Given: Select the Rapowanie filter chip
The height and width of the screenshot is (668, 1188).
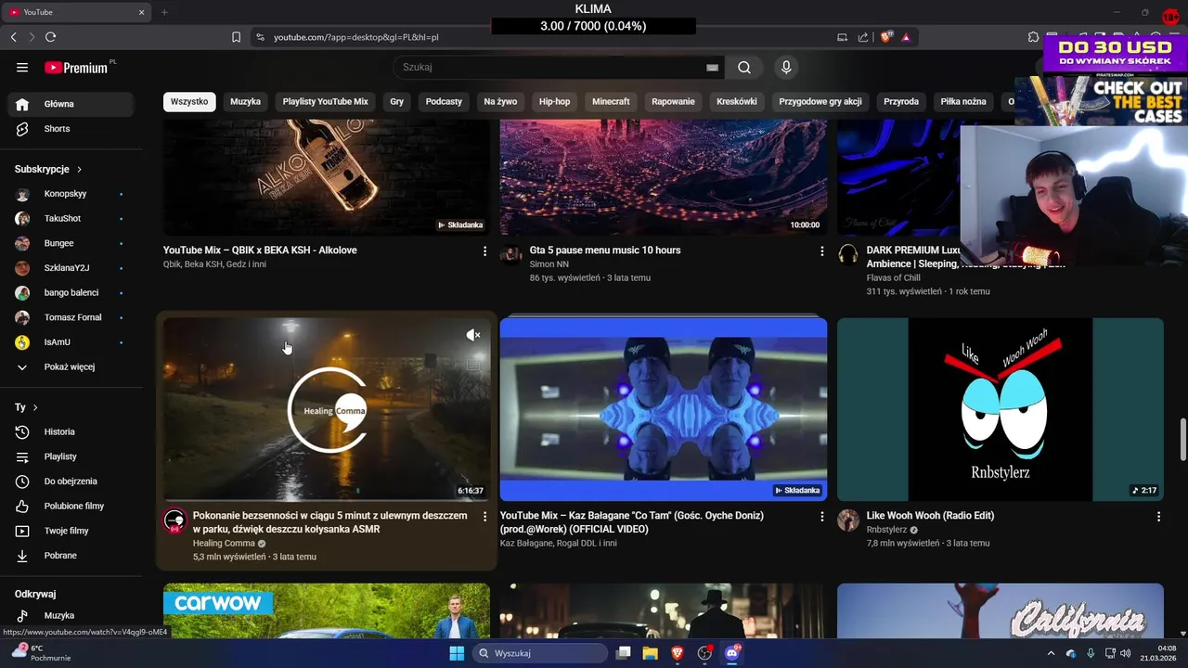Looking at the screenshot, I should (x=673, y=101).
